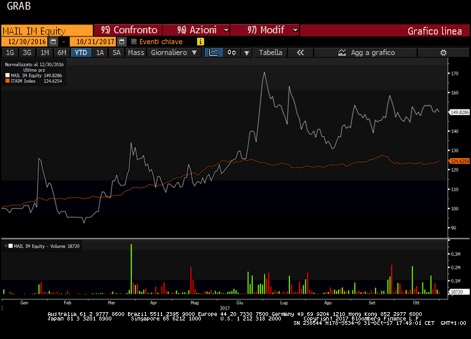Open the end date calendar picker
471x339 pixels.
tap(122, 42)
